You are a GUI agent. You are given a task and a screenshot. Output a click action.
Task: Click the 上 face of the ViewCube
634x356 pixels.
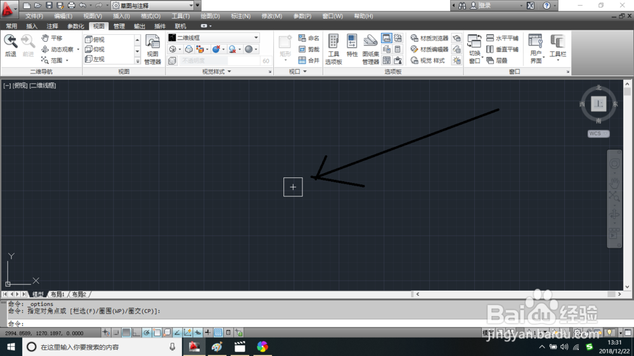[x=598, y=104]
